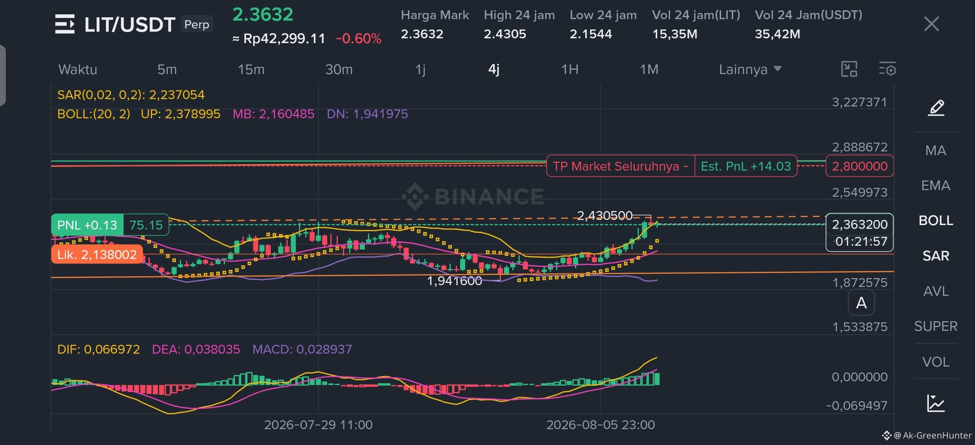The height and width of the screenshot is (445, 975).
Task: Toggle the SAR indicator off
Action: [x=936, y=256]
